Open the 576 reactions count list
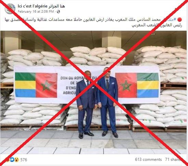 (24, 160)
